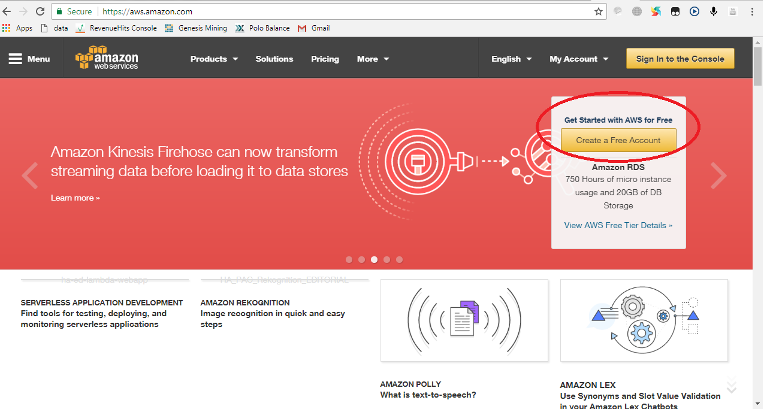Screen dimensions: 767x409
Task: Click the 'Amazon RDS' free tier heading
Action: tap(618, 167)
